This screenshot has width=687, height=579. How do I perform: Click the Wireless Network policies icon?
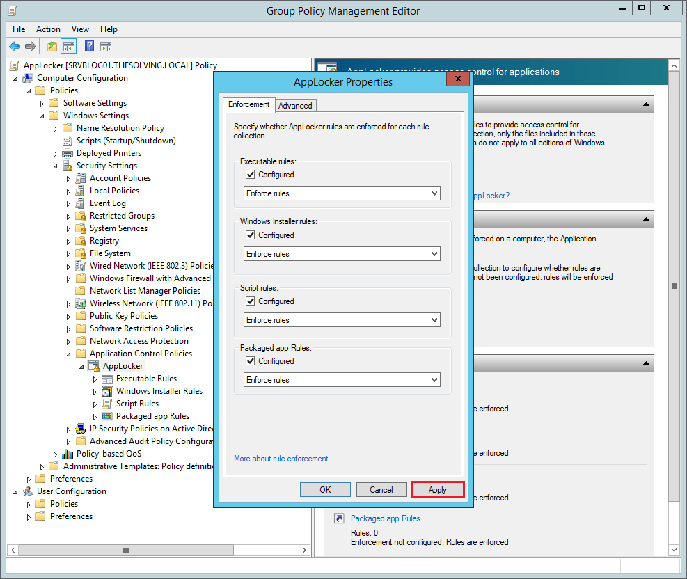pos(81,303)
